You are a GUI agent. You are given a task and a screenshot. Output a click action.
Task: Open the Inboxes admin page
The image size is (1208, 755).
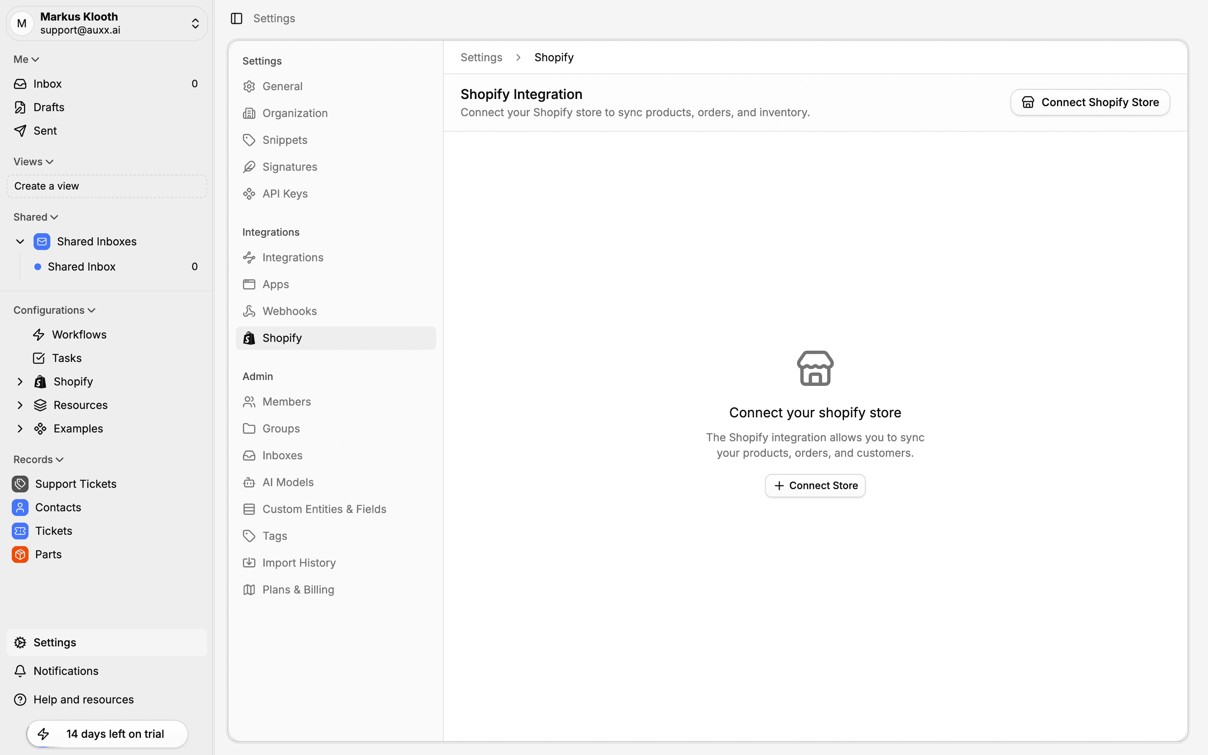(336, 456)
